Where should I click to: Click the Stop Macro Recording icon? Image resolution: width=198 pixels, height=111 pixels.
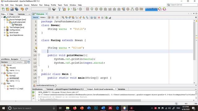[102, 18]
